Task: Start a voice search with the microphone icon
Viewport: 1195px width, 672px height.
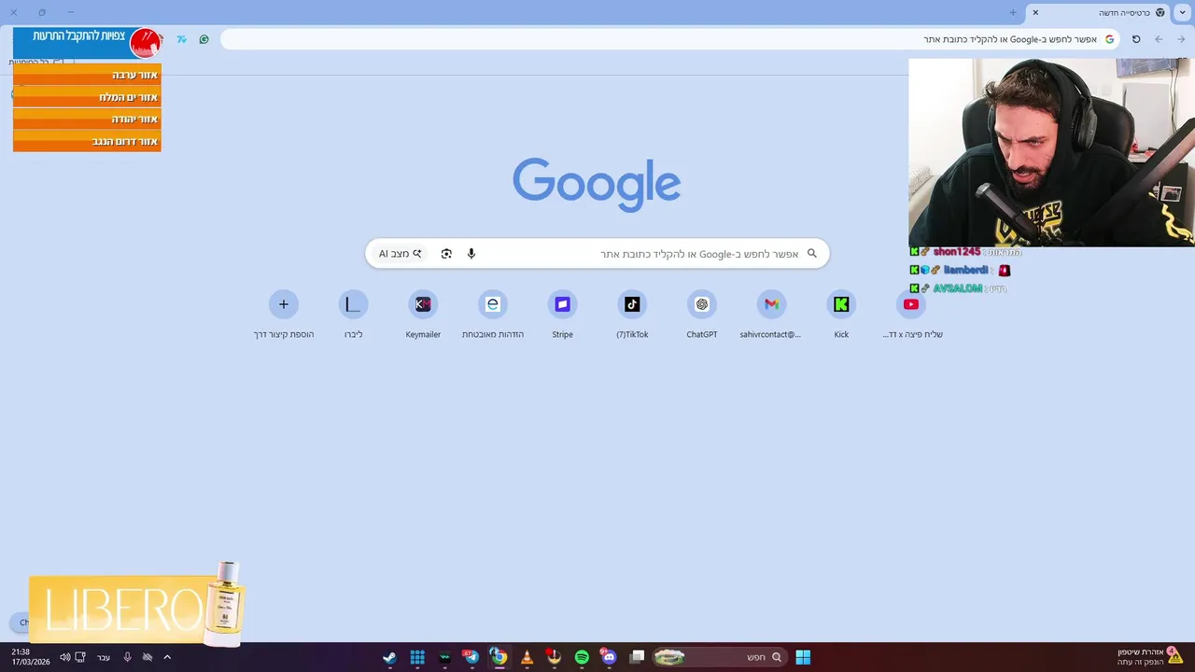Action: [471, 254]
